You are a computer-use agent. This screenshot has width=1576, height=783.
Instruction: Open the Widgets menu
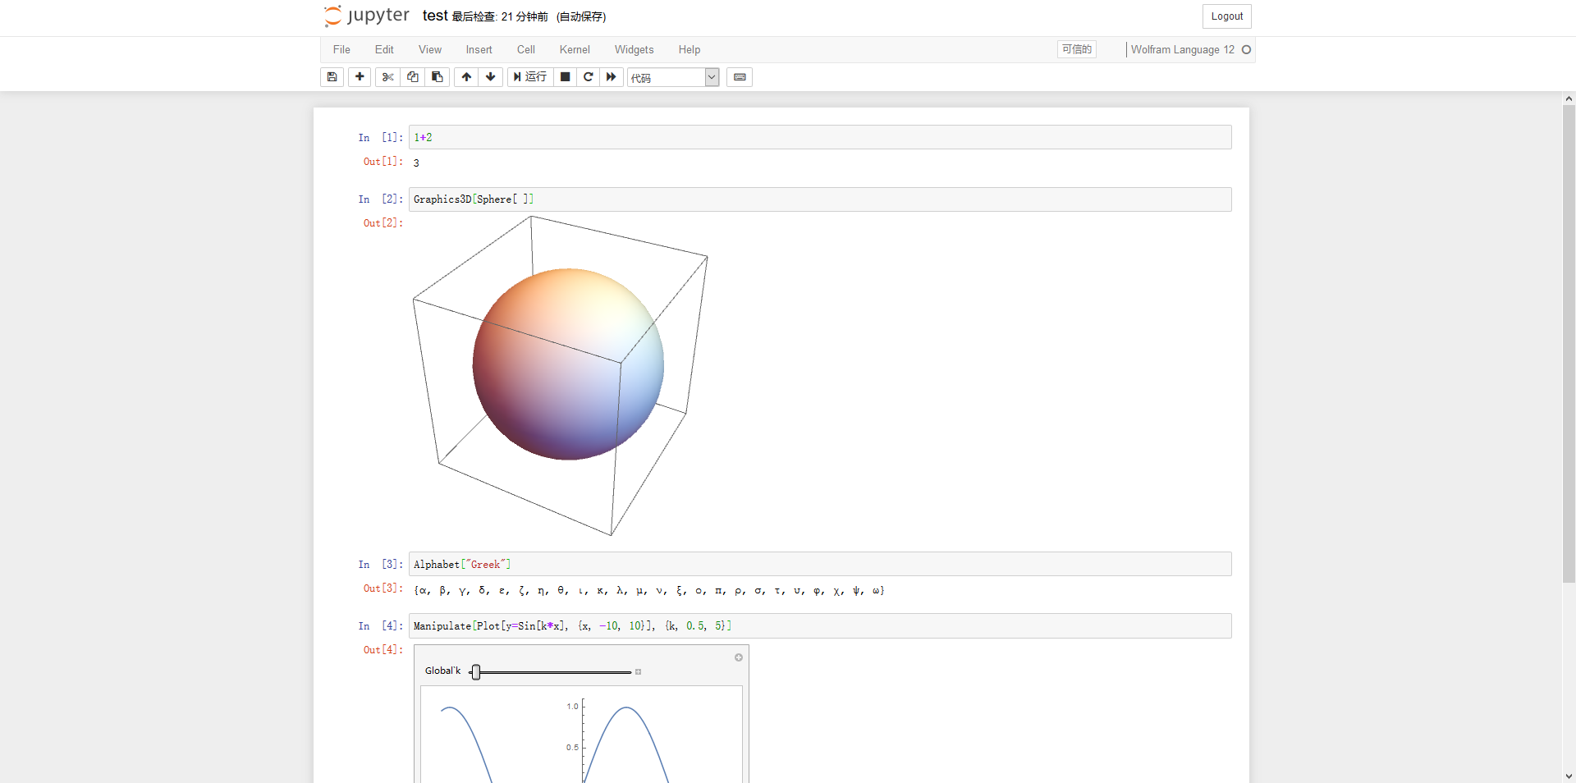635,50
